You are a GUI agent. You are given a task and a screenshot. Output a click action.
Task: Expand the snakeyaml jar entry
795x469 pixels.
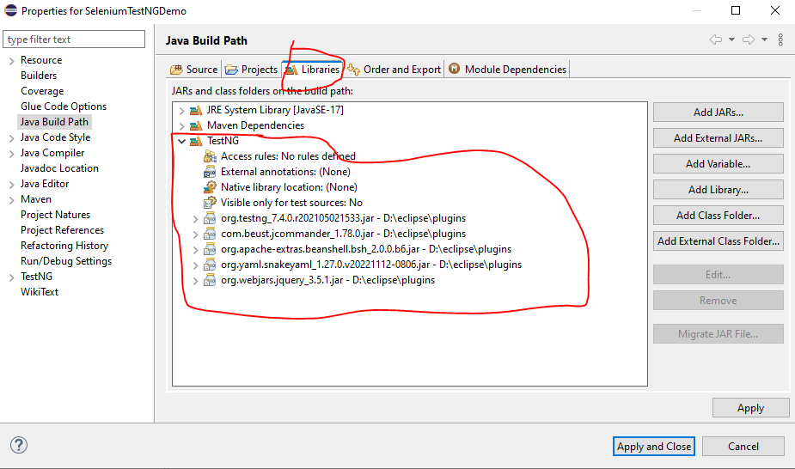point(195,265)
